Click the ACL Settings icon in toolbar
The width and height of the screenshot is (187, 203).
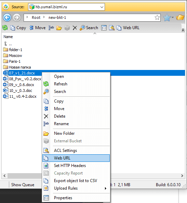pos(112,28)
